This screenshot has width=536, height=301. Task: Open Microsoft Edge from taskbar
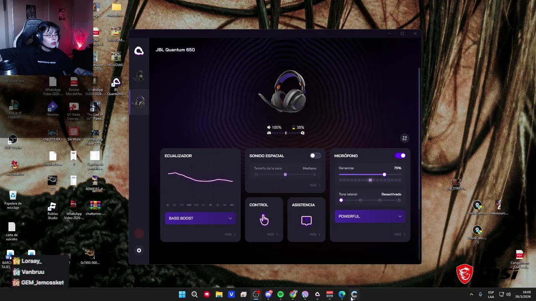click(342, 294)
